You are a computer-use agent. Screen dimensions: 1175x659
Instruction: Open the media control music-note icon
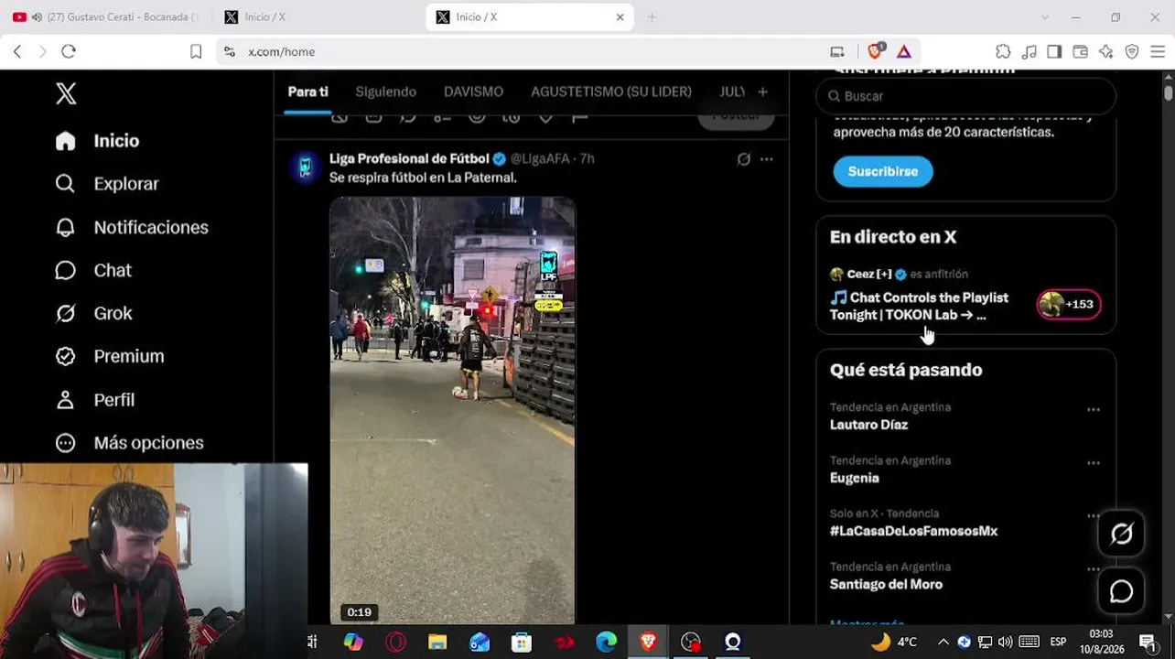pyautogui.click(x=1029, y=52)
